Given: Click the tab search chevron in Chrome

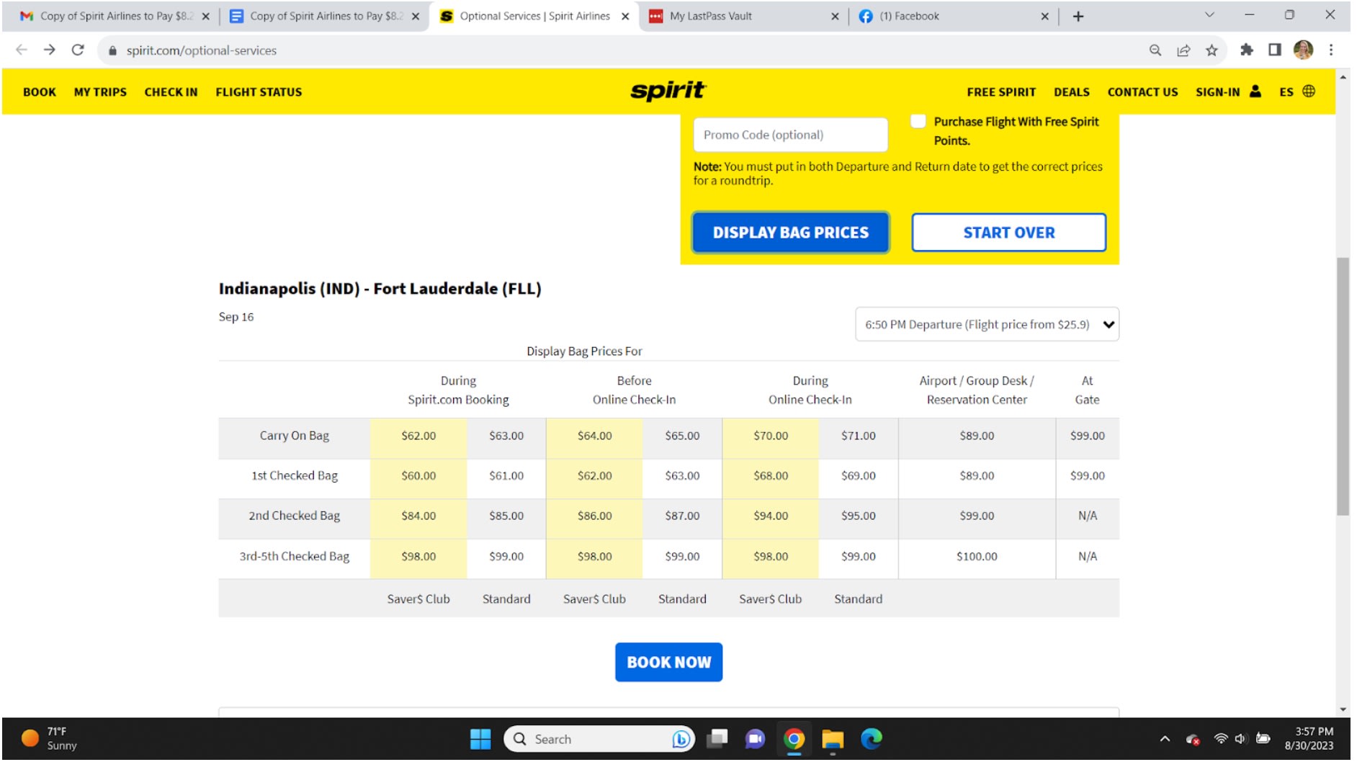Looking at the screenshot, I should 1209,15.
